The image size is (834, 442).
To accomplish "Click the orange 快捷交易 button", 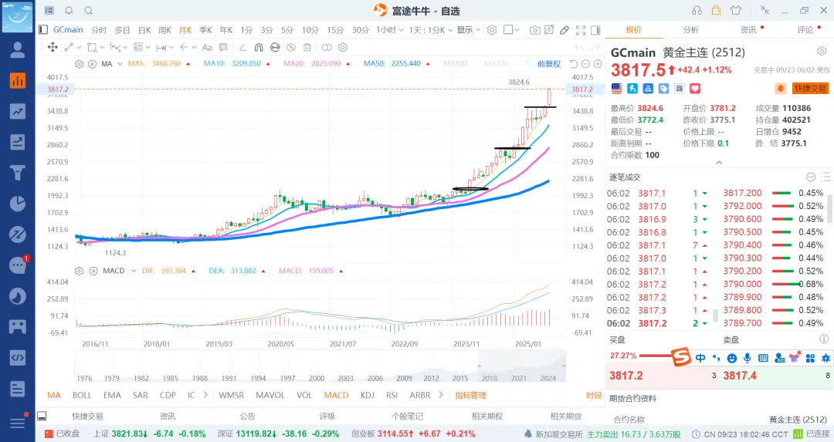I will click(x=810, y=88).
